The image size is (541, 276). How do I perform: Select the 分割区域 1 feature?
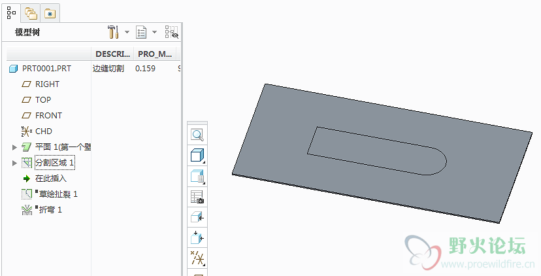54,163
